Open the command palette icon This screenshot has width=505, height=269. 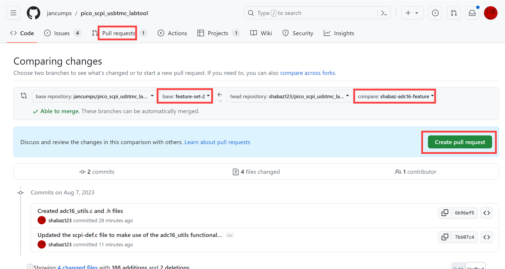click(x=384, y=13)
